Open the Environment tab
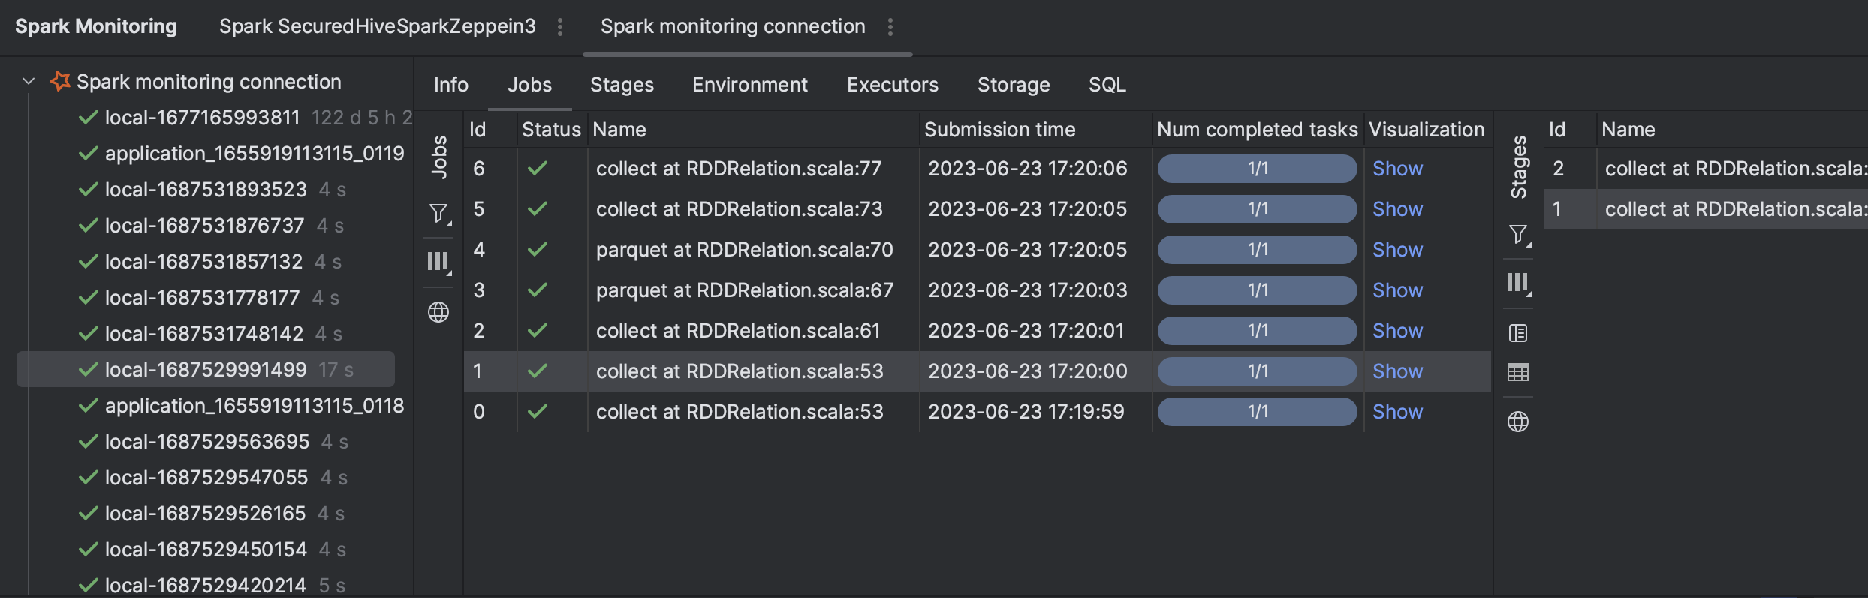 750,85
